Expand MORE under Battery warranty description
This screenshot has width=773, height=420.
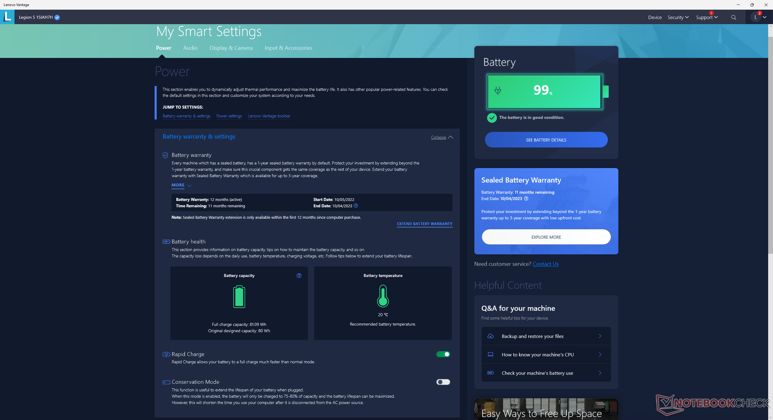tap(181, 185)
